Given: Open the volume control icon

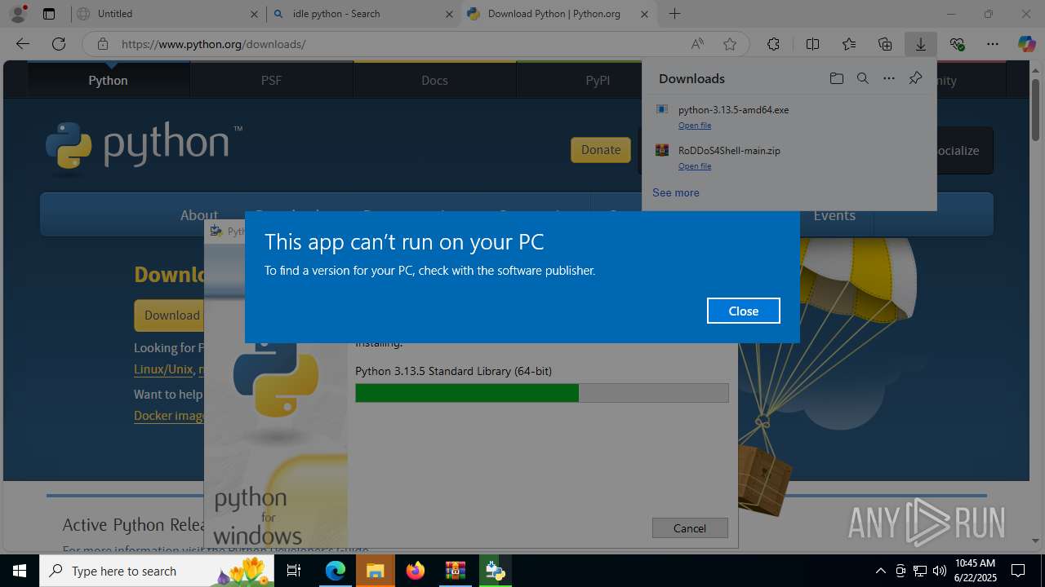Looking at the screenshot, I should [x=940, y=571].
